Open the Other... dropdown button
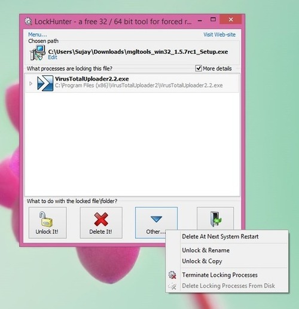Image resolution: width=299 pixels, height=309 pixels. 156,222
